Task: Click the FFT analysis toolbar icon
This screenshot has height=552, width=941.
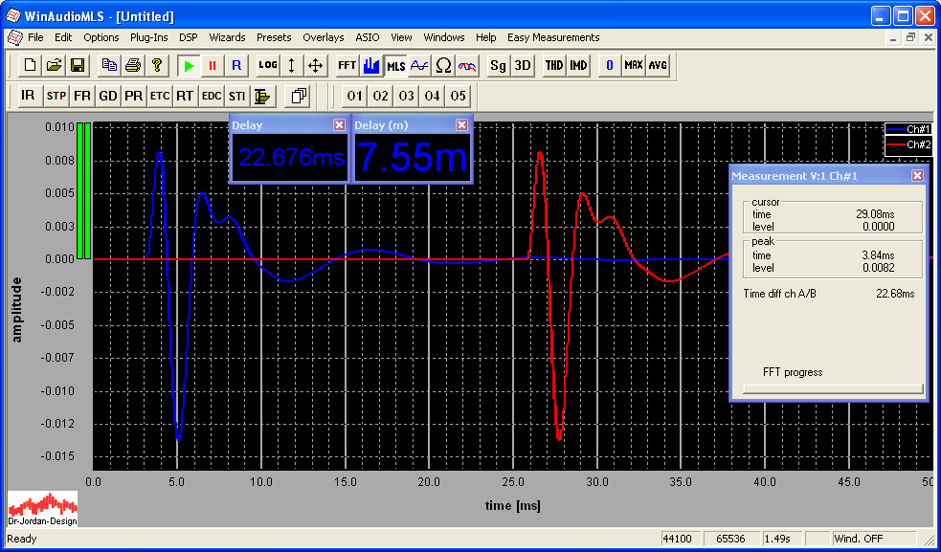Action: [347, 65]
